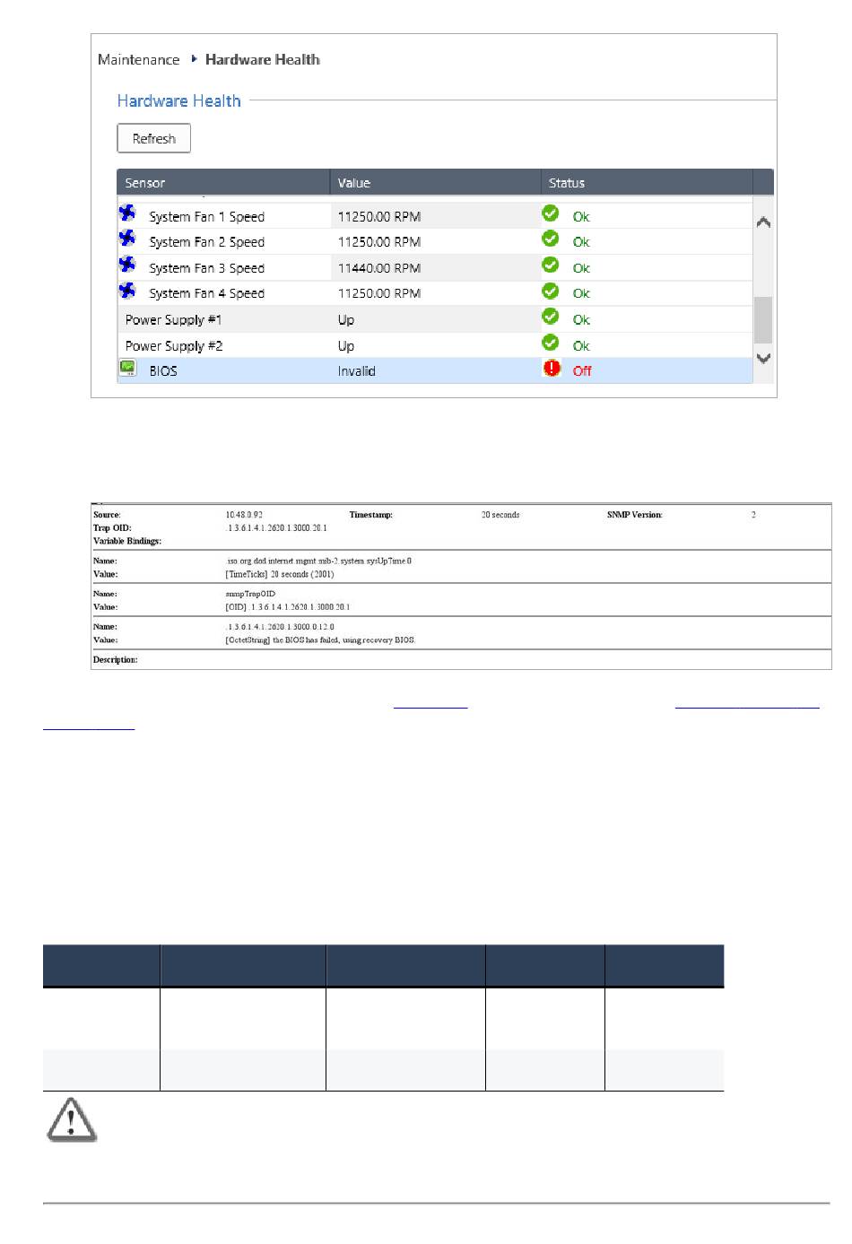This screenshot has width=852, height=1244.
Task: Click the caution triangle icon below the table
Action: 72,1119
